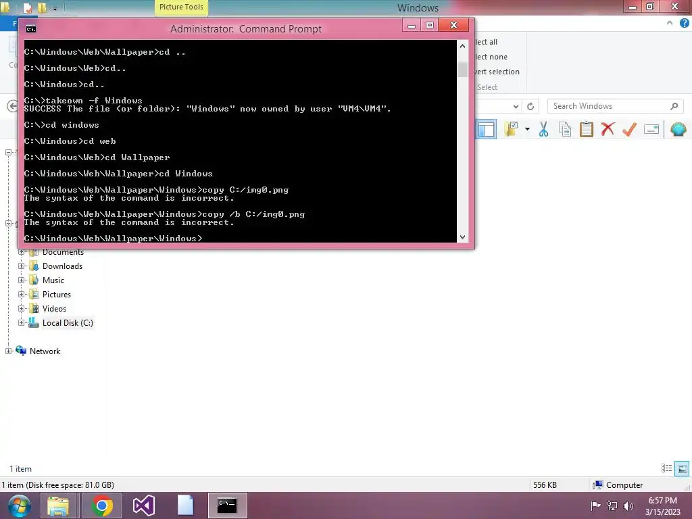Viewport: 692px width, 519px height.
Task: Expand the Downloads tree node
Action: 21,266
